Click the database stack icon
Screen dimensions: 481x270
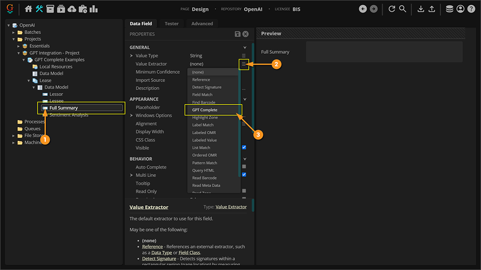449,9
